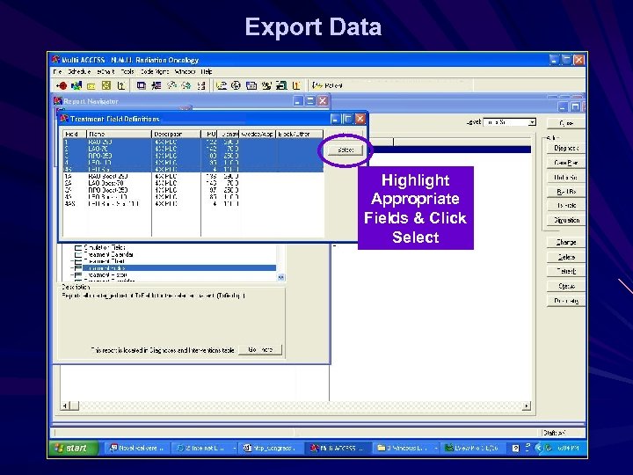Click the orange document toolbar icon

coord(296,85)
